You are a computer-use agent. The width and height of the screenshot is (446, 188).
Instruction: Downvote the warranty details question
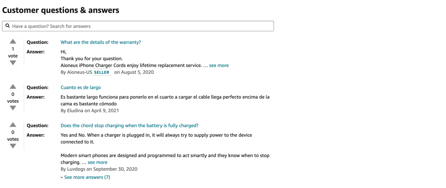13,63
